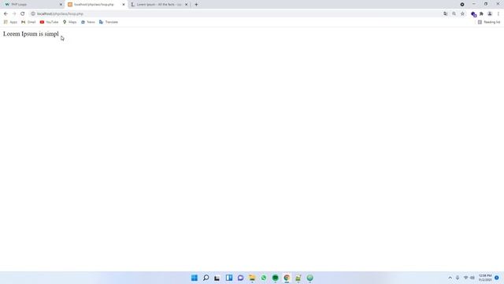Open the Wi-Fi network tray icon
The height and width of the screenshot is (284, 504).
[x=465, y=278]
